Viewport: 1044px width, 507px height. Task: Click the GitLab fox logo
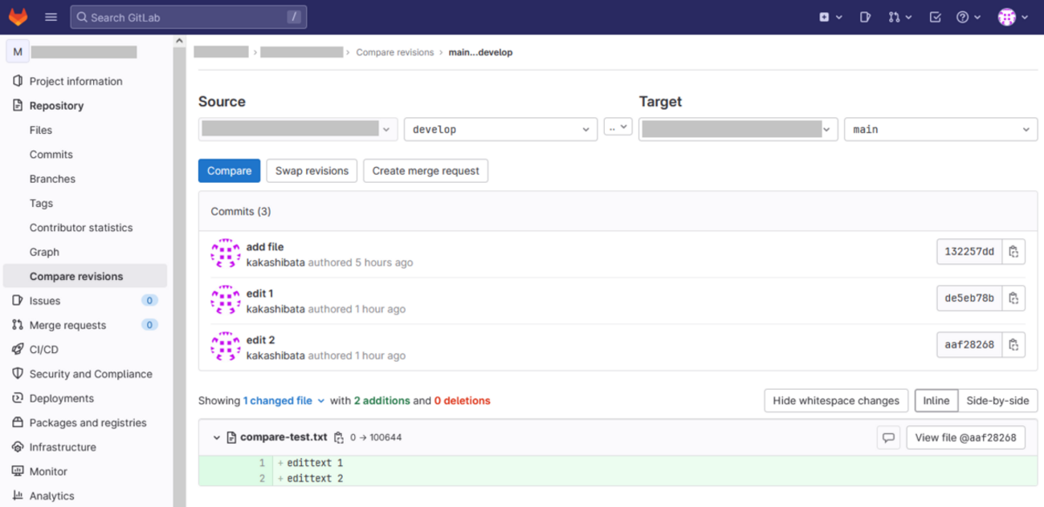click(18, 16)
